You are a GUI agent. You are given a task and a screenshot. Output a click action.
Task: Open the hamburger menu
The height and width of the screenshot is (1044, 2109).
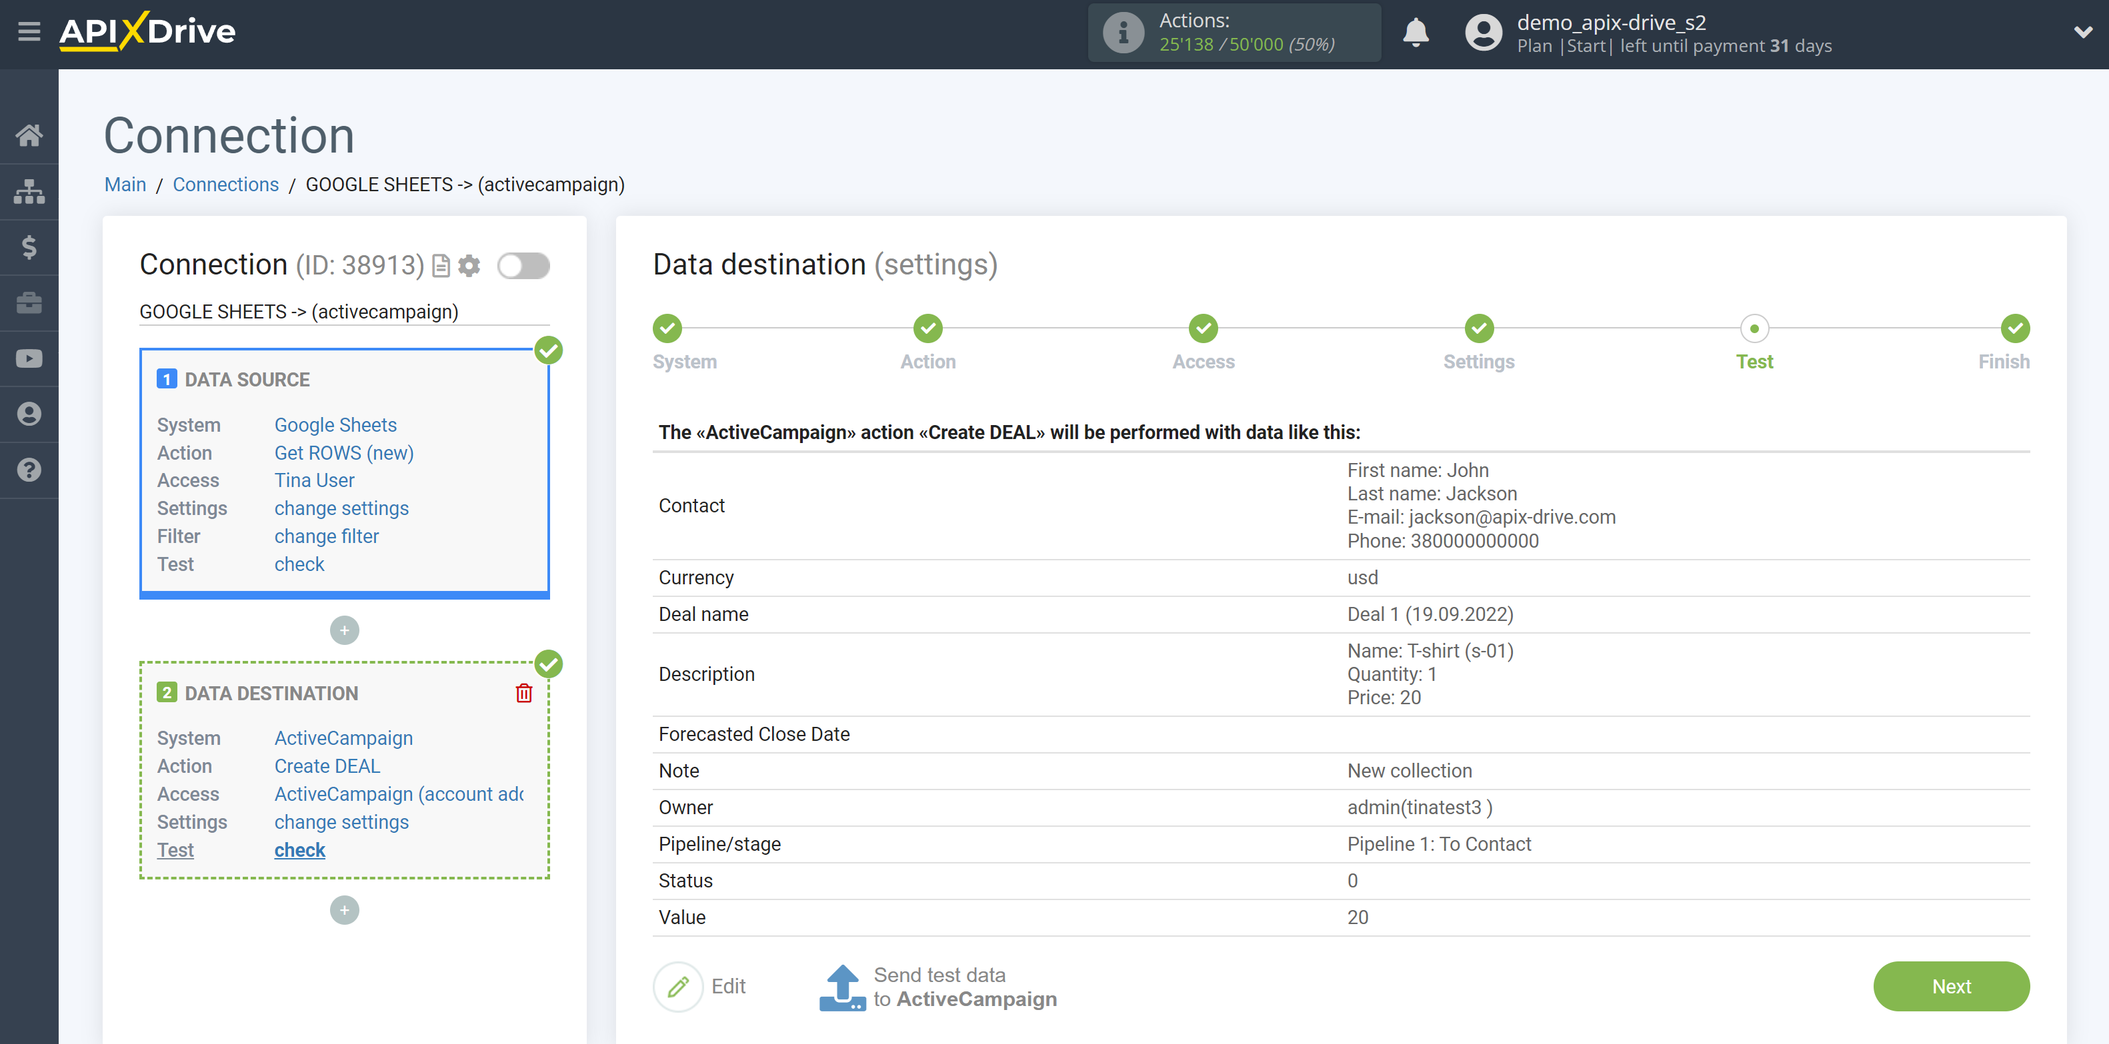(x=29, y=32)
